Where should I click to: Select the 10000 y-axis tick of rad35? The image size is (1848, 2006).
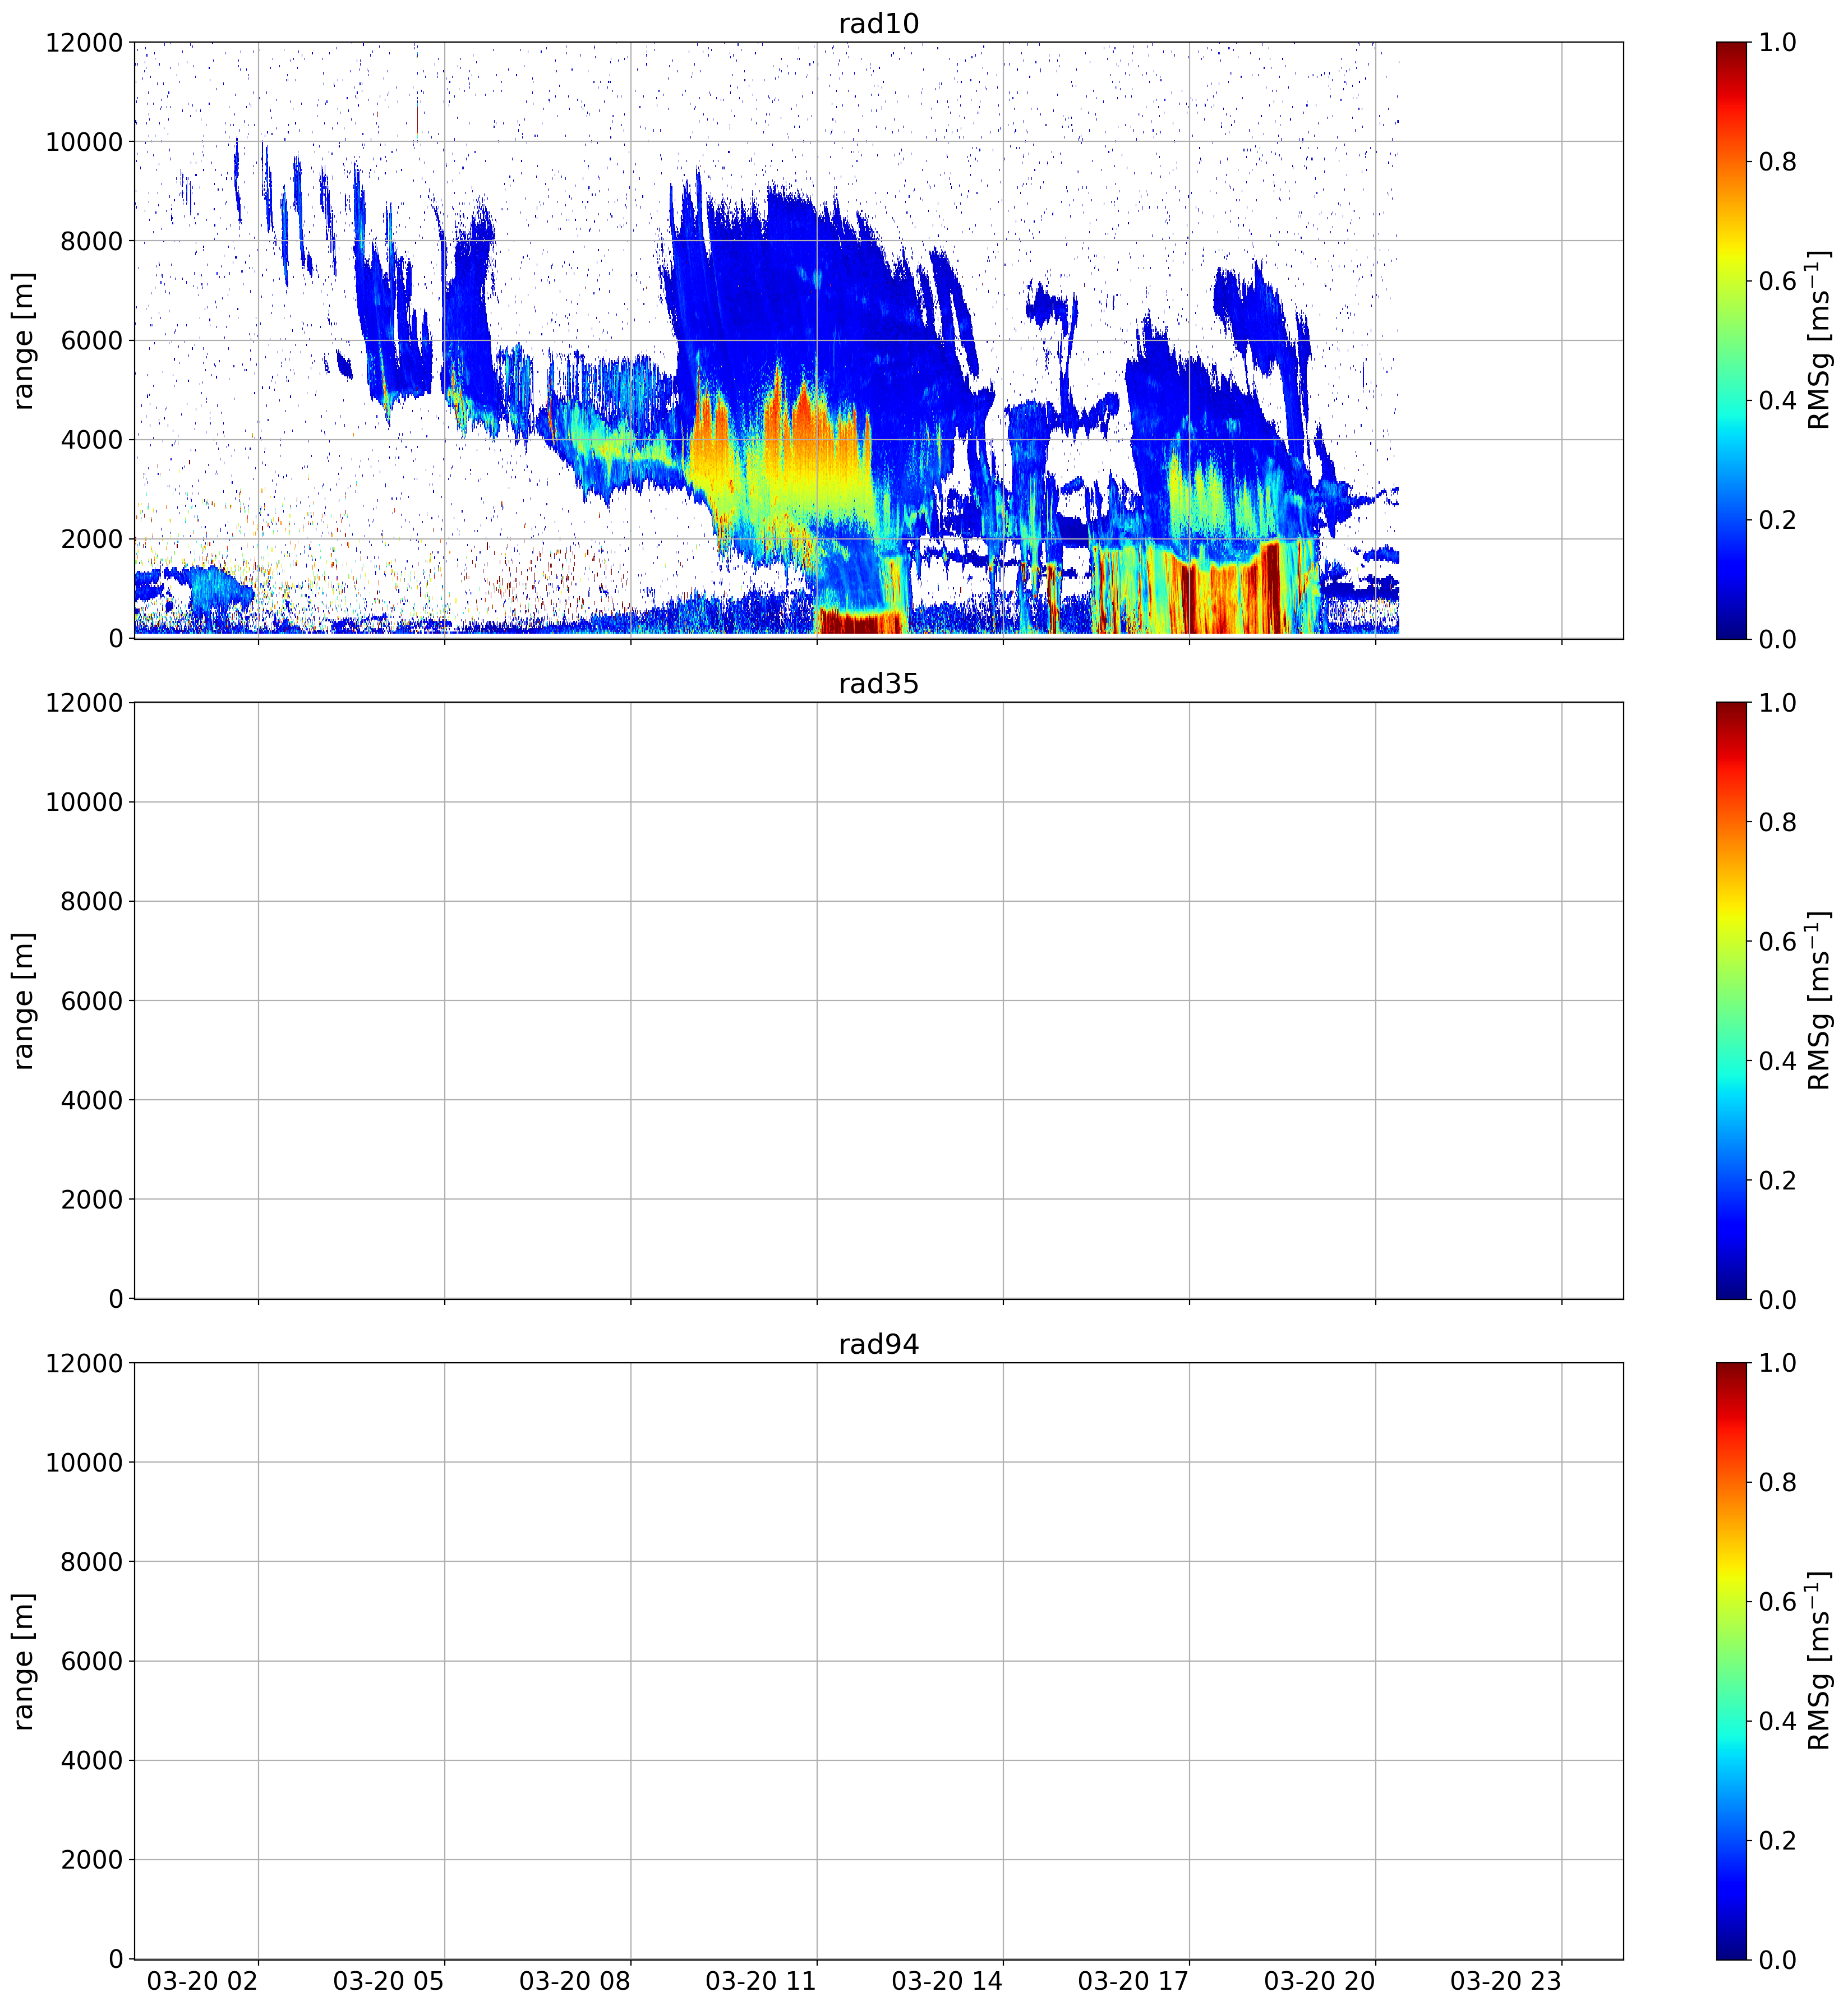[x=84, y=803]
